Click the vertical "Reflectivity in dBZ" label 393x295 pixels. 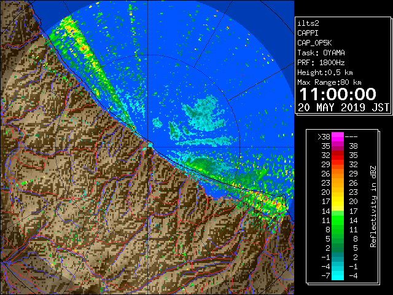point(373,206)
